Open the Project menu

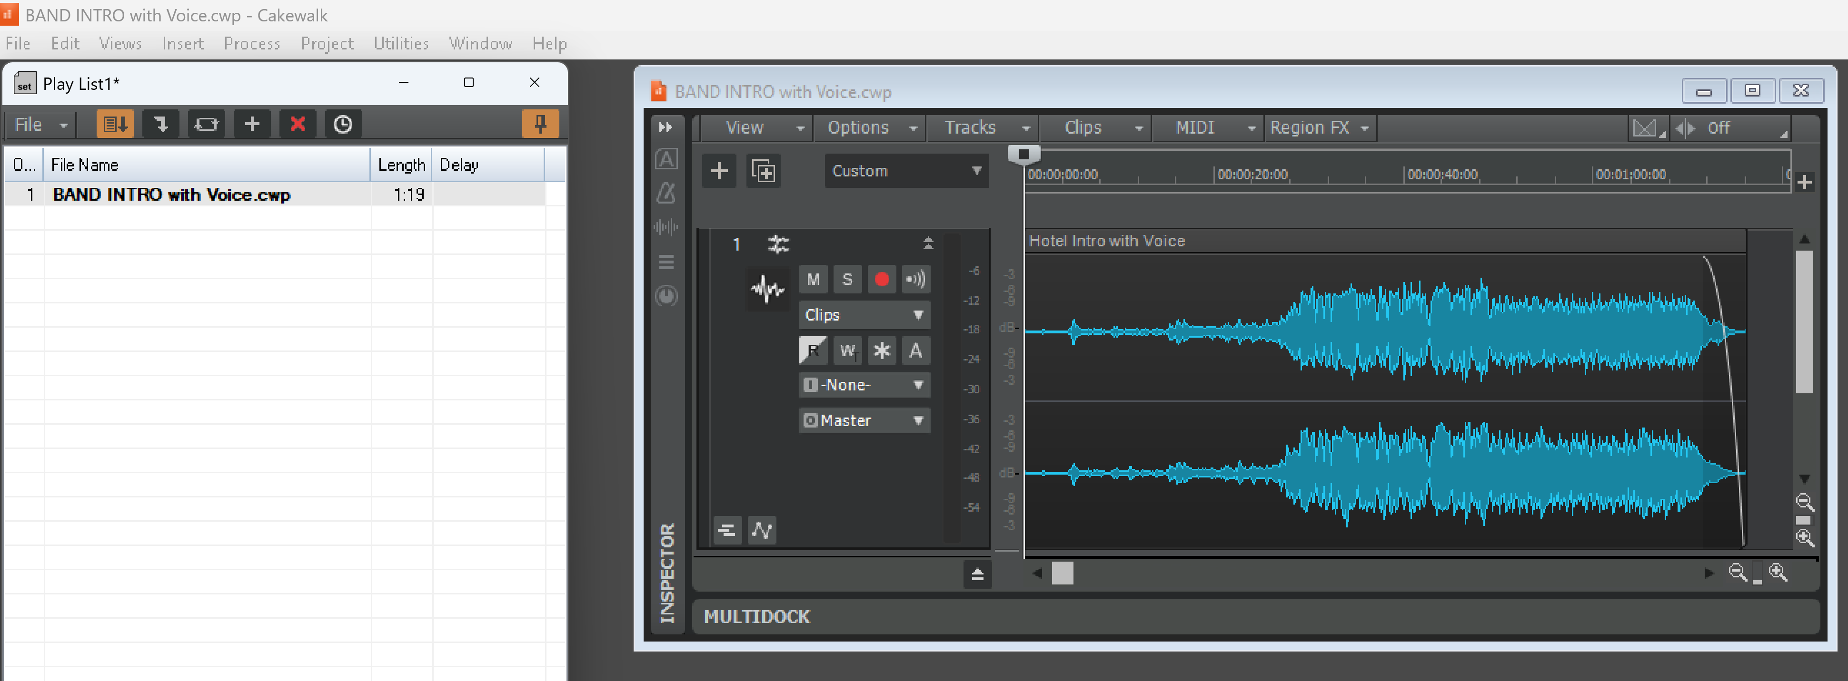coord(327,44)
